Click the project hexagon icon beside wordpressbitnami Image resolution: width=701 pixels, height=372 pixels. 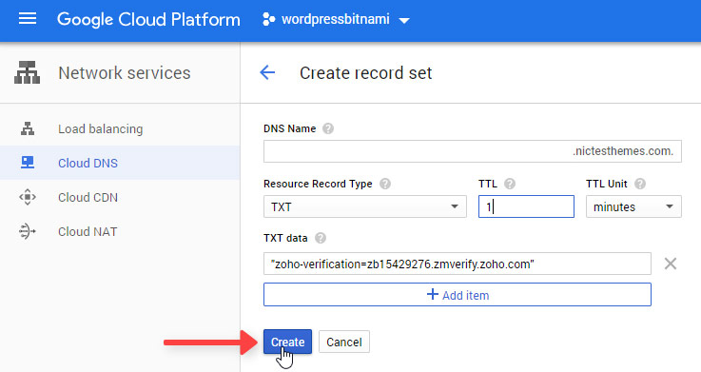[x=268, y=19]
